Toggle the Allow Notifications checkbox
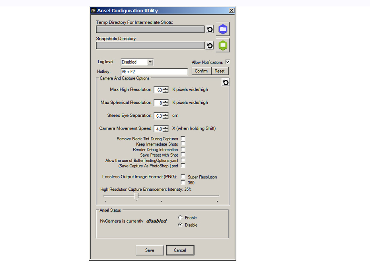The image size is (370, 277). coord(228,62)
